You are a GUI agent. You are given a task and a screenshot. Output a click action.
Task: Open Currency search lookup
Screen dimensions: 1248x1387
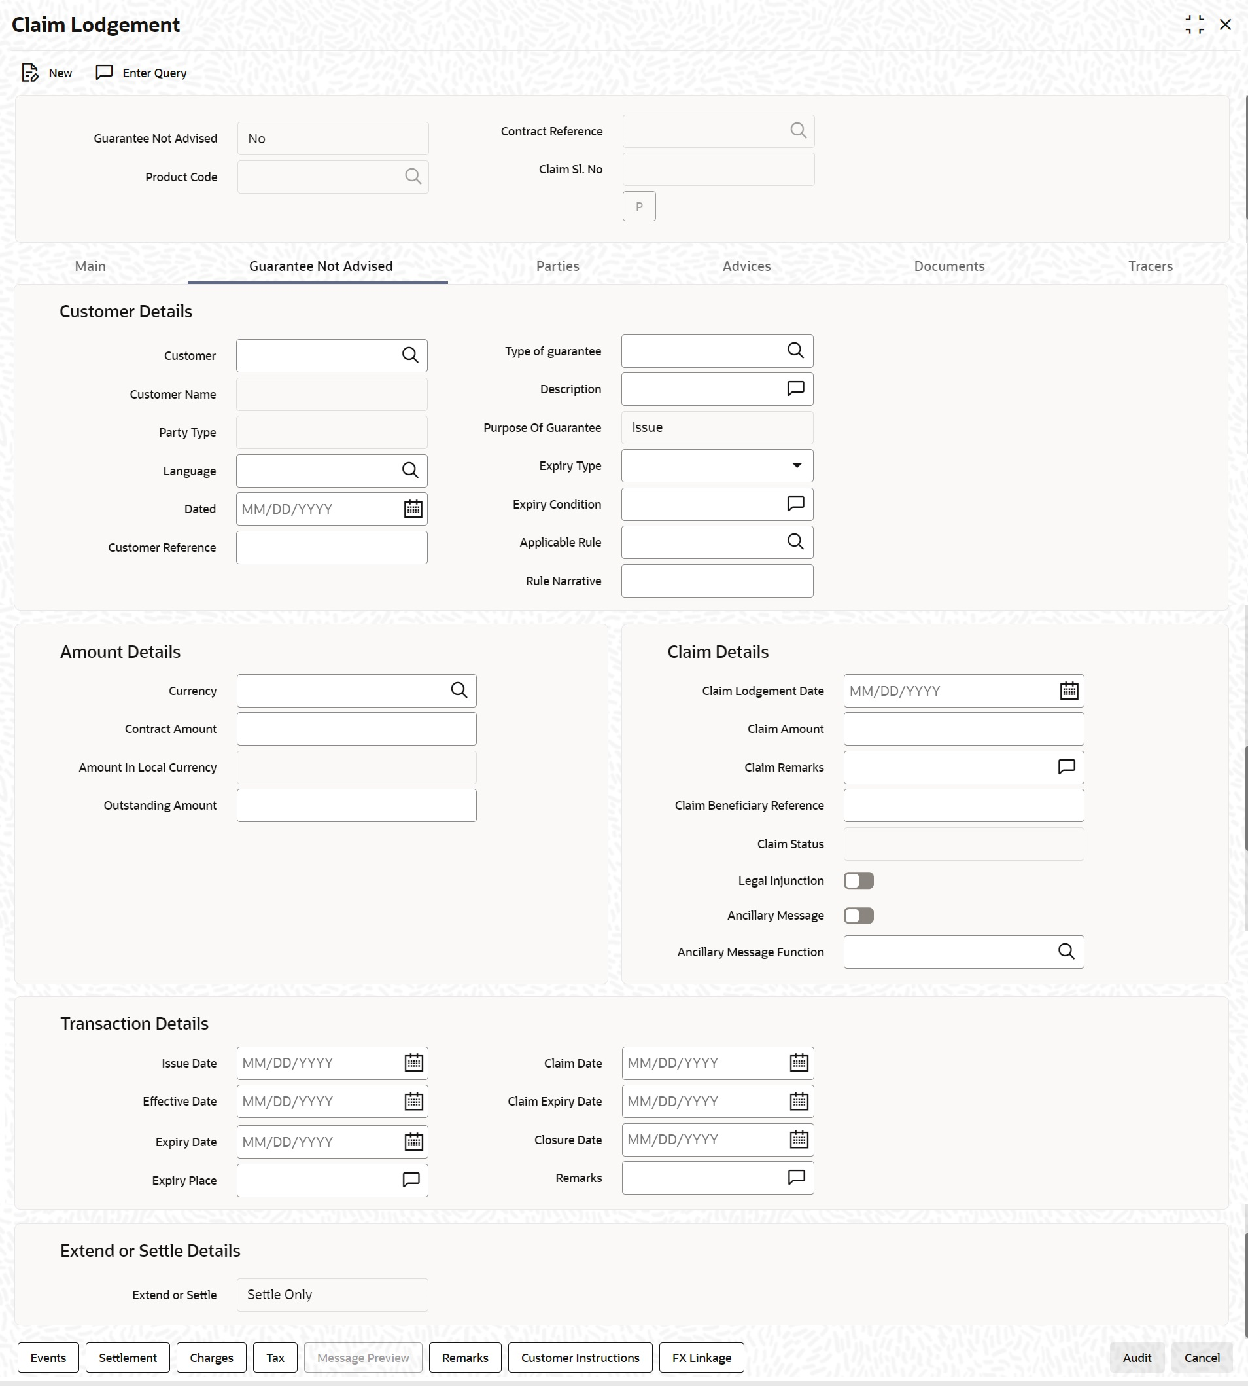pyautogui.click(x=459, y=691)
